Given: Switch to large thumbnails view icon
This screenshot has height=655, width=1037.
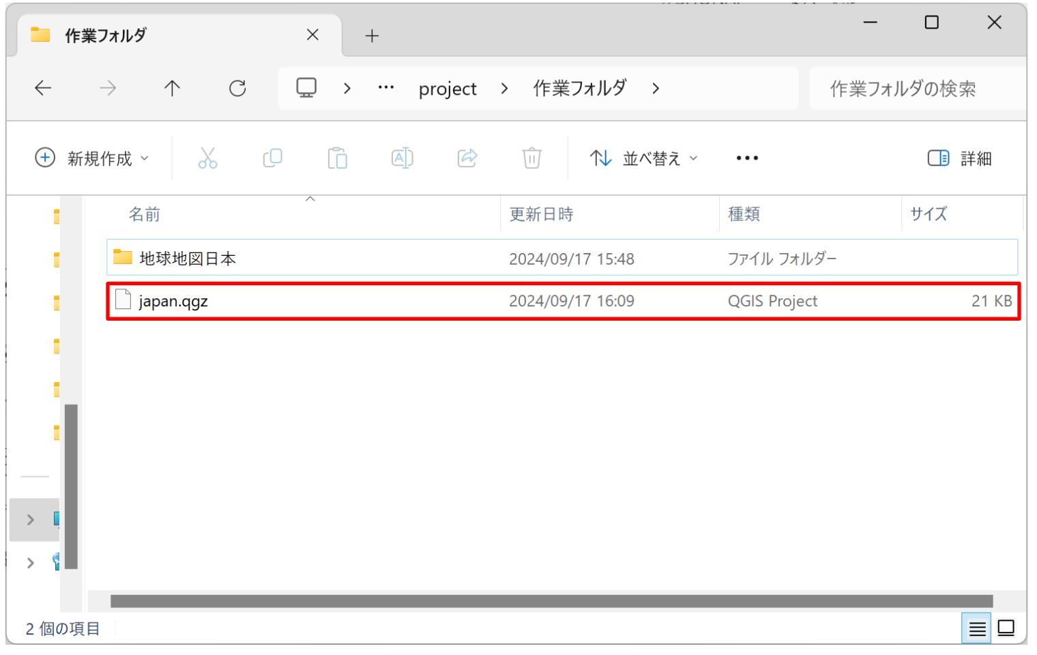Looking at the screenshot, I should coord(1006,628).
